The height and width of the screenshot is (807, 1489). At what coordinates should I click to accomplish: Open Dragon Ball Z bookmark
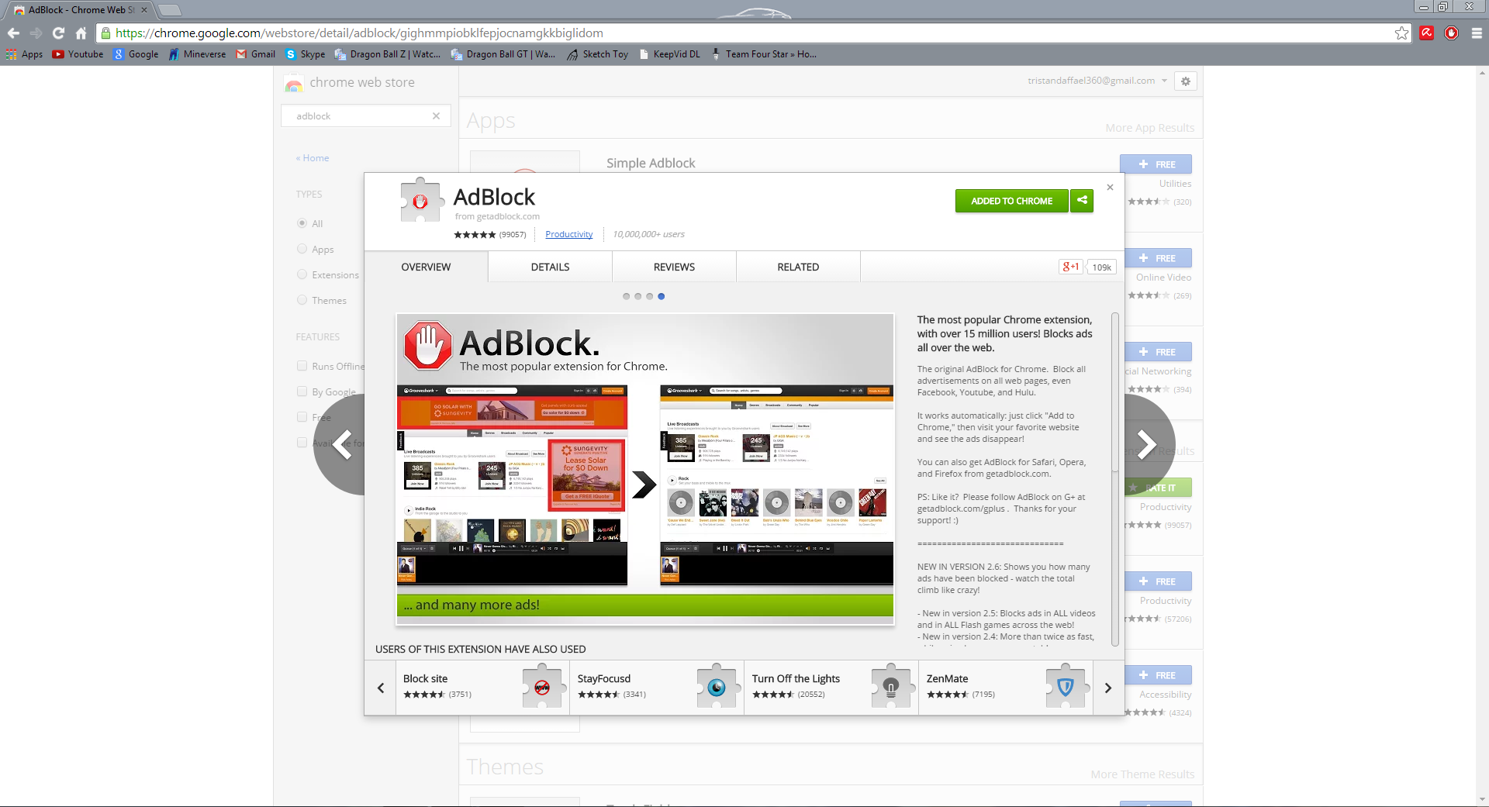[x=388, y=54]
